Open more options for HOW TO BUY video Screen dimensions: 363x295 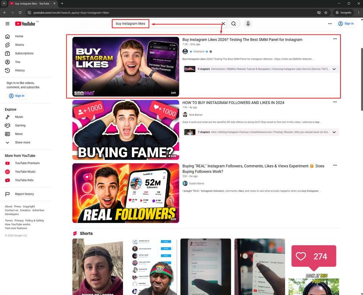click(335, 102)
